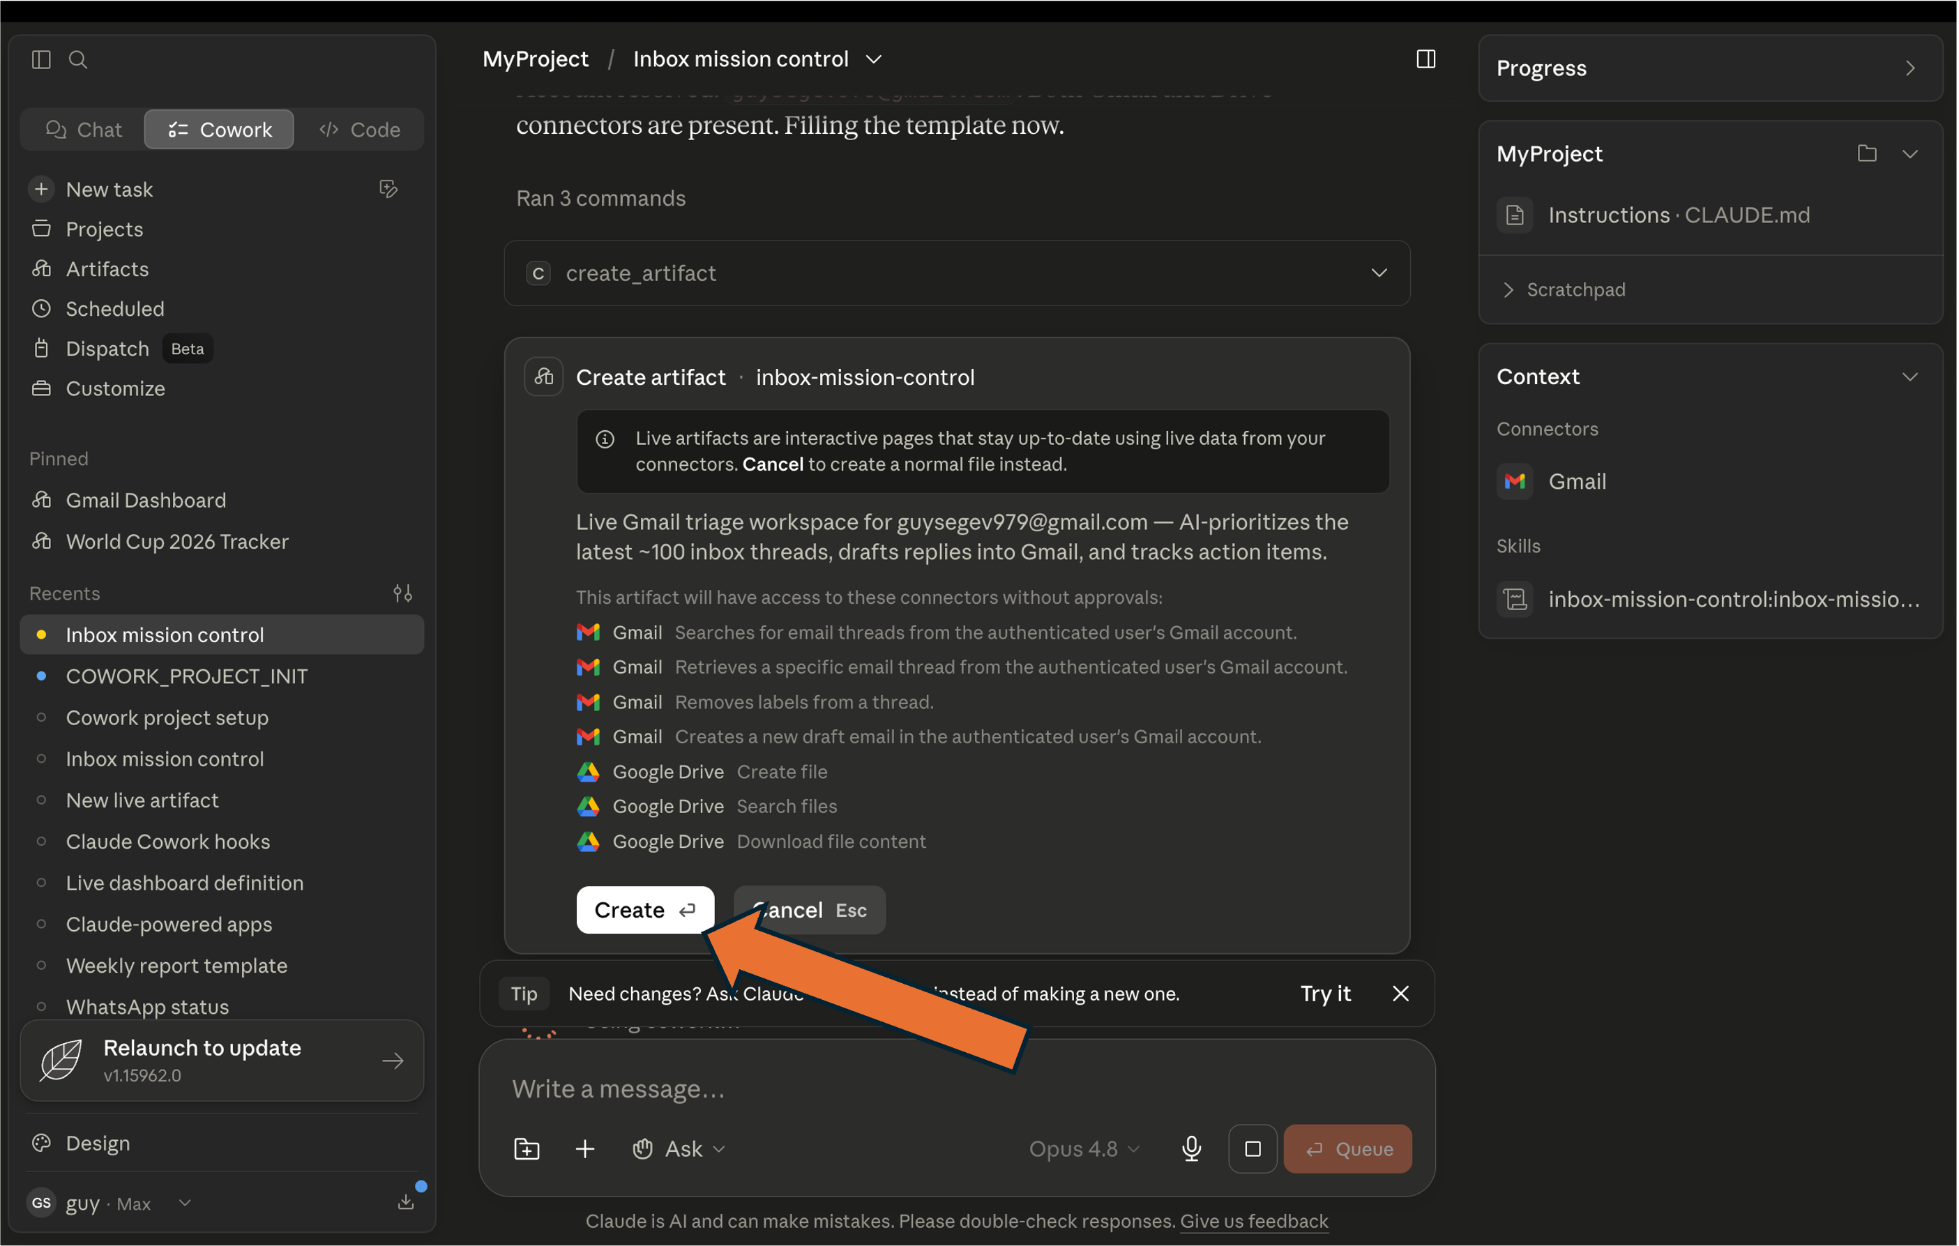The height and width of the screenshot is (1246, 1959).
Task: Click the recents filter icon
Action: [x=402, y=593]
